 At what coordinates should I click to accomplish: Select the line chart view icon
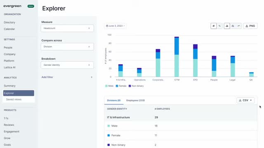[x=239, y=26]
